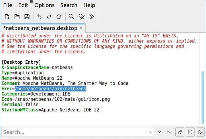Image resolution: width=206 pixels, height=139 pixels.
Task: Save the file with floppy disk icon
Action: (x=27, y=17)
